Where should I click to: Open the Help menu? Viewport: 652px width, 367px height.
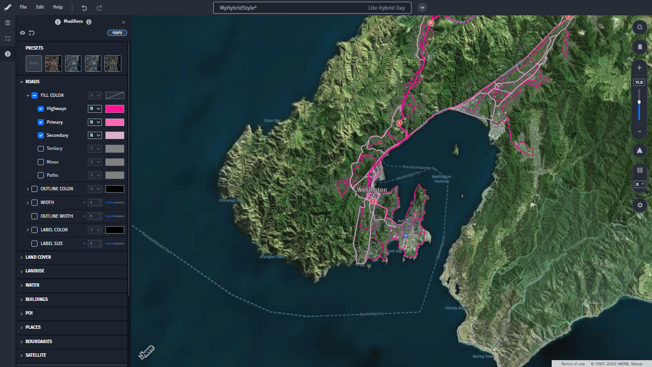click(x=58, y=7)
